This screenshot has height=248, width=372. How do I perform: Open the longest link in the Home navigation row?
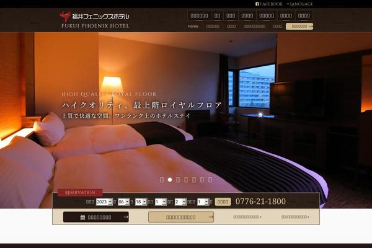click(x=254, y=26)
